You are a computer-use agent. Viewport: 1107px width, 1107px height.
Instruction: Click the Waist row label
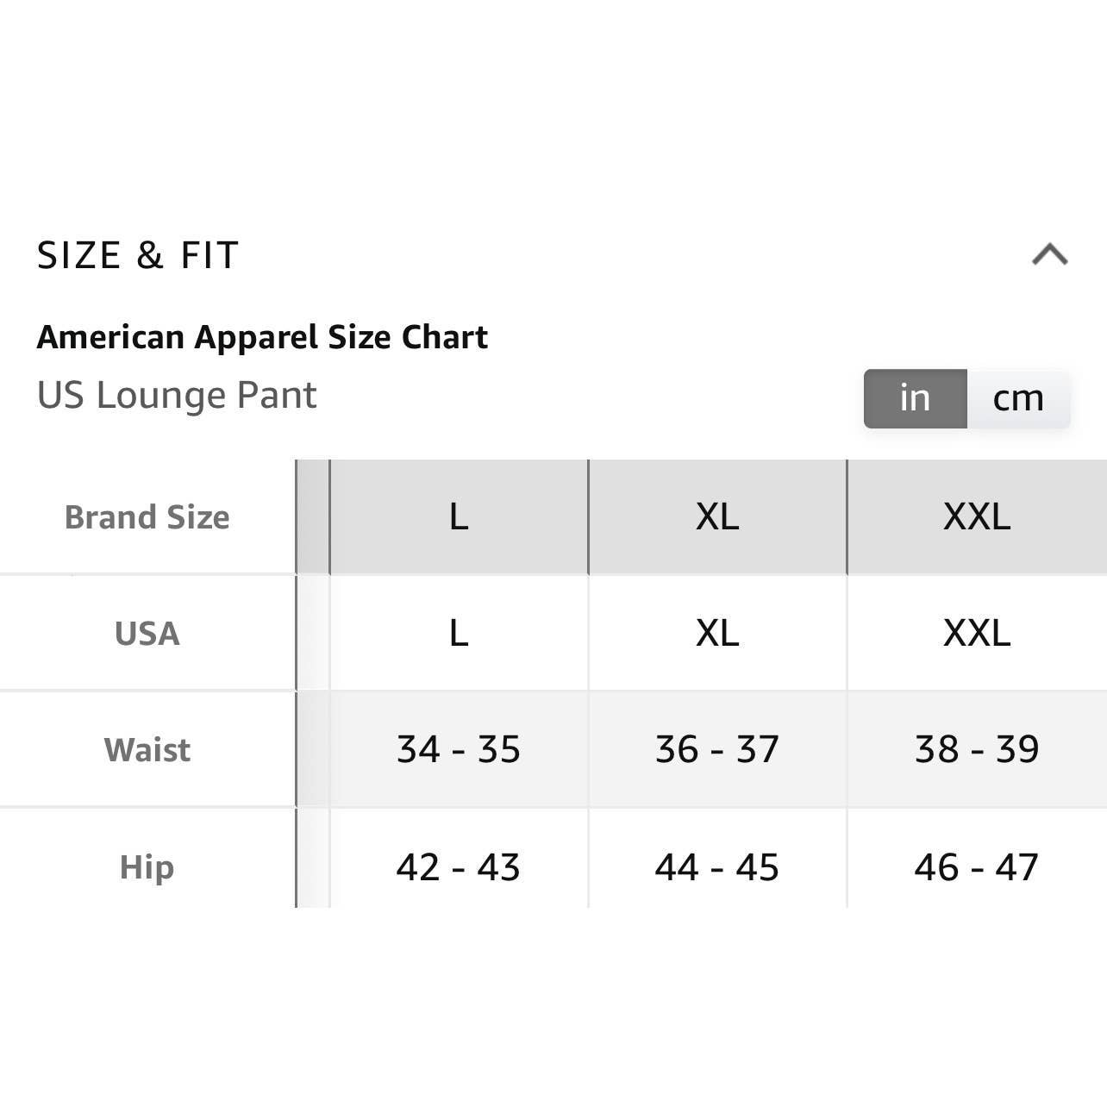(147, 750)
